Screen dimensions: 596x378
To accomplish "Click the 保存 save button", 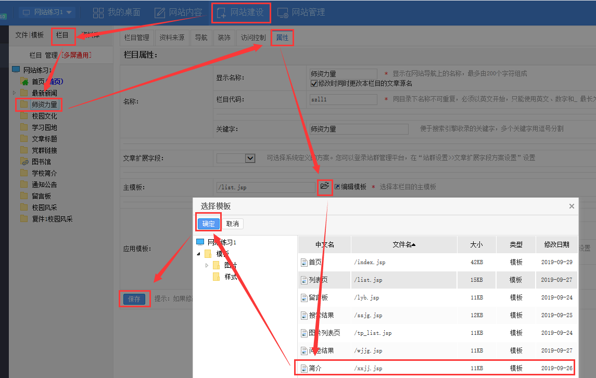I will pyautogui.click(x=134, y=299).
